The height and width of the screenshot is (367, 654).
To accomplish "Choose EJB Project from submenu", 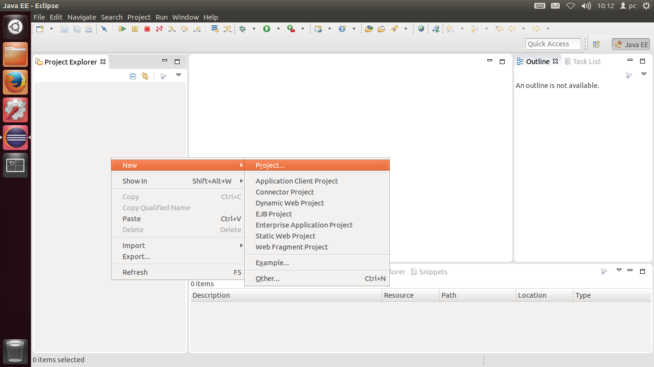I will 317,214.
